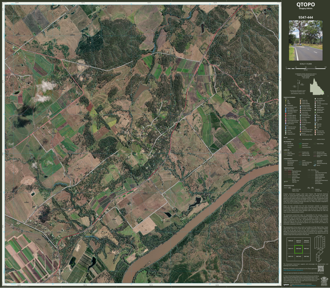
Task: Open the Creative Commons licence URL link
Action: pos(304,286)
